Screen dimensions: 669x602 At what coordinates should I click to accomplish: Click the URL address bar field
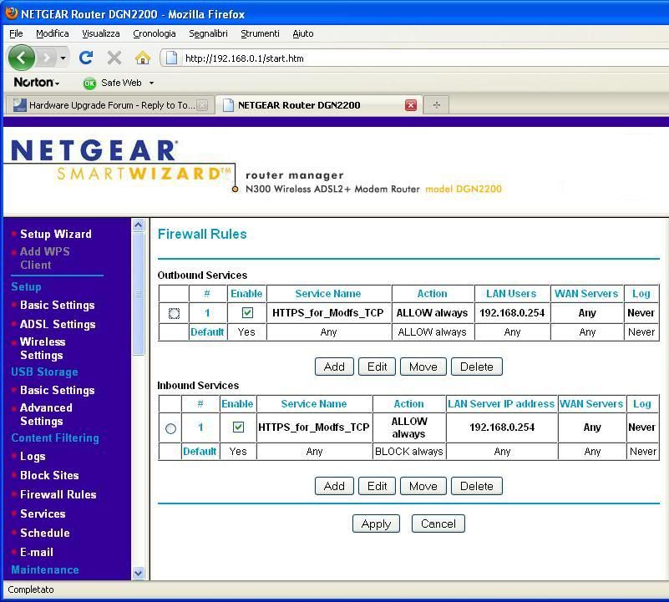(x=418, y=58)
